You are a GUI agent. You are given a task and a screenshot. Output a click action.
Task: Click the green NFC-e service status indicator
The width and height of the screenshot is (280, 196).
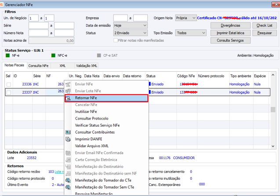click(x=53, y=55)
